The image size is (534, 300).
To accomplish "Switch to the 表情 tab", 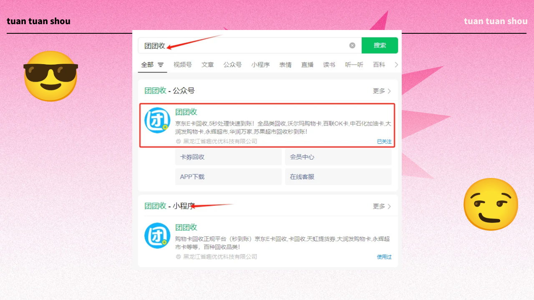I will click(285, 65).
